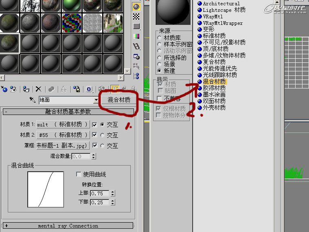Select Lightscape 材质 in the list

tap(224, 10)
